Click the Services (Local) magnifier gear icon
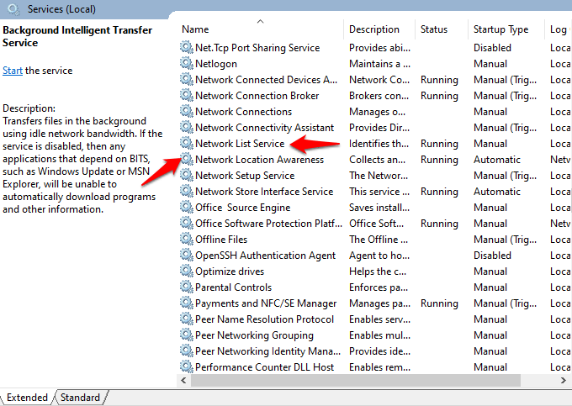 13,9
